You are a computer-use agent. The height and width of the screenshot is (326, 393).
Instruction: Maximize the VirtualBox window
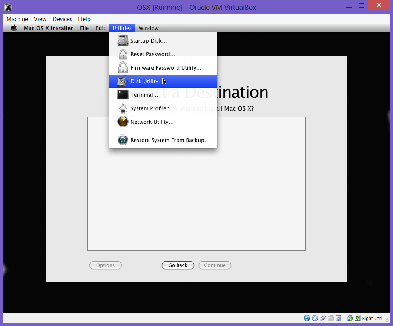pos(361,6)
